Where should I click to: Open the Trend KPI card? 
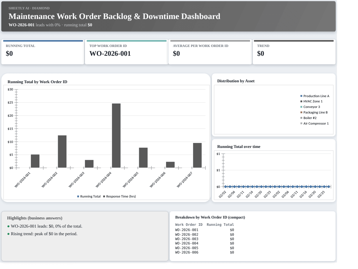(x=294, y=52)
